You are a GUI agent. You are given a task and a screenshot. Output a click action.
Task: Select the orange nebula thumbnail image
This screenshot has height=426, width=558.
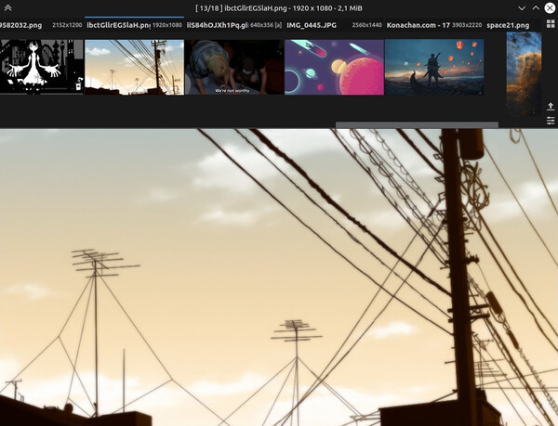[x=524, y=72]
